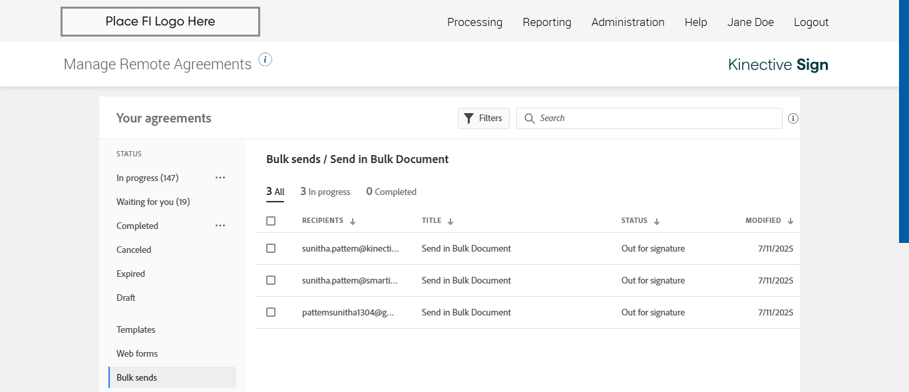909x392 pixels.
Task: Click info icon beside Manage Remote Agreements
Action: click(x=265, y=60)
